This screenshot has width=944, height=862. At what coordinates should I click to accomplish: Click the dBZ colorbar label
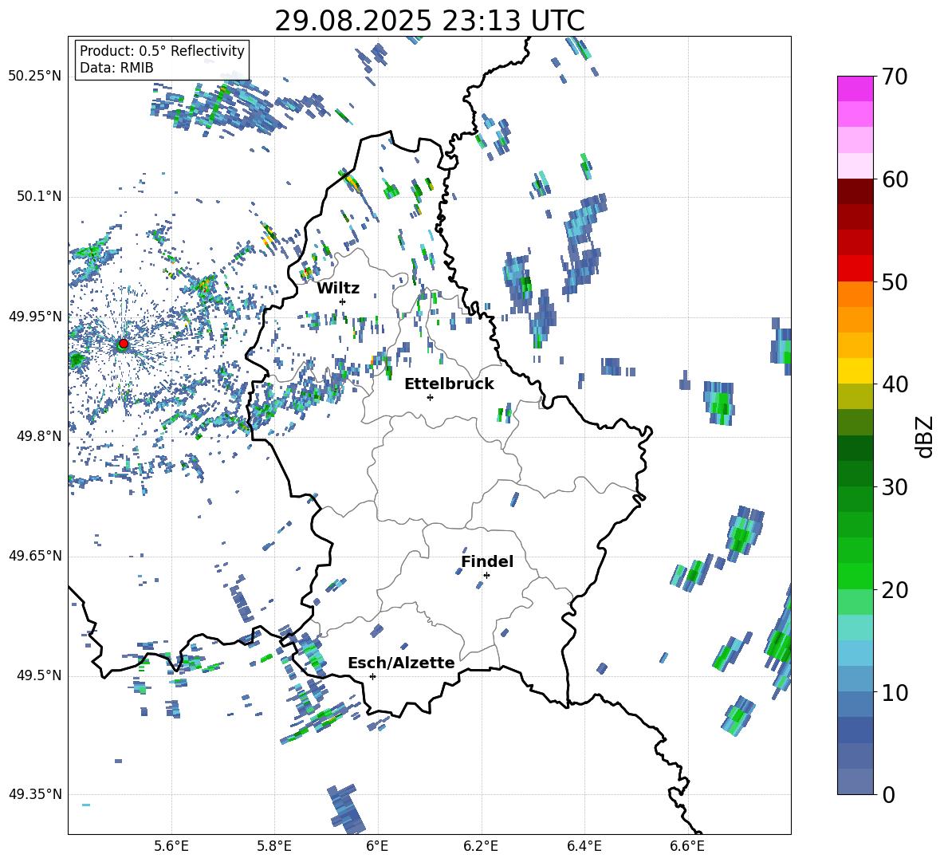[x=926, y=436]
